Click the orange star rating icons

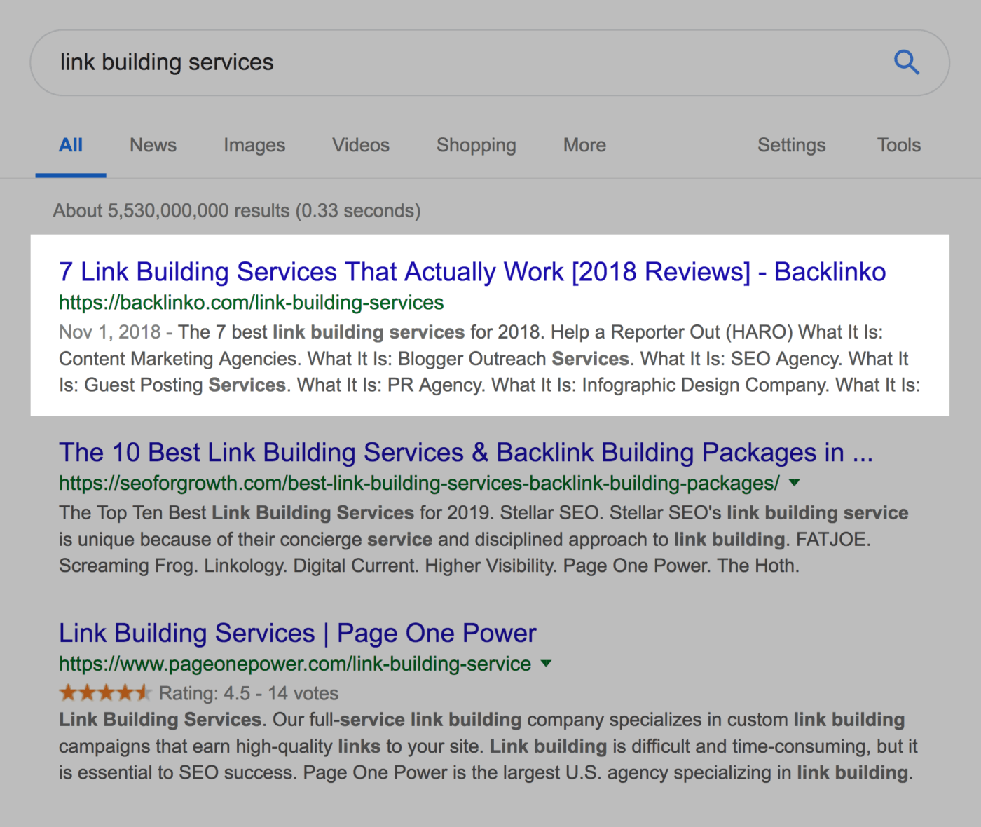click(105, 693)
